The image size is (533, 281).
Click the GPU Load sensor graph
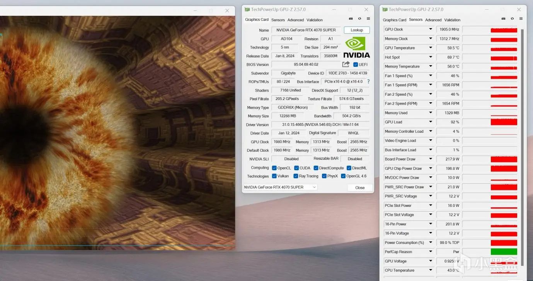tap(490, 122)
